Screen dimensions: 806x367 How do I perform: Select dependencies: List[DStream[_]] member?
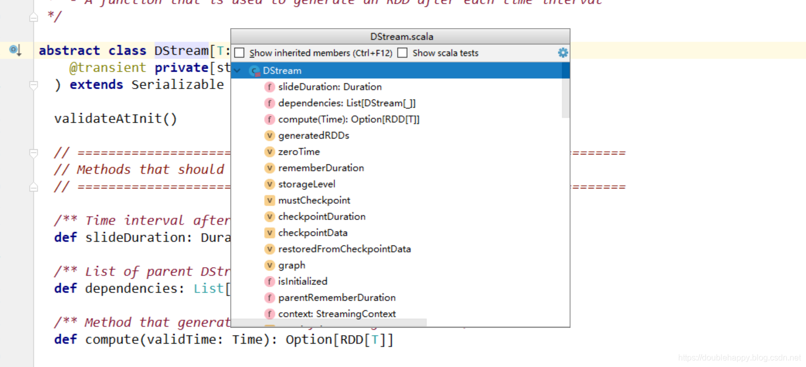[x=347, y=103]
